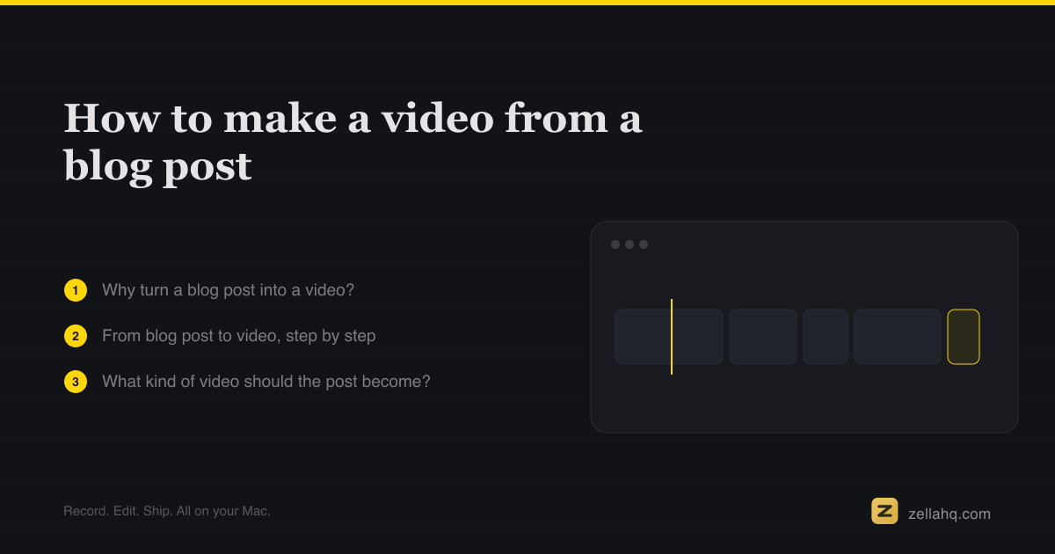Click the yellow playhead line in the timeline
This screenshot has width=1055, height=554.
[x=672, y=337]
